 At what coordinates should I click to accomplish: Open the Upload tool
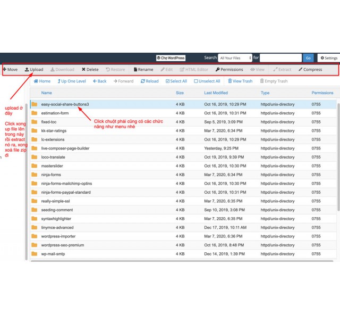click(34, 70)
